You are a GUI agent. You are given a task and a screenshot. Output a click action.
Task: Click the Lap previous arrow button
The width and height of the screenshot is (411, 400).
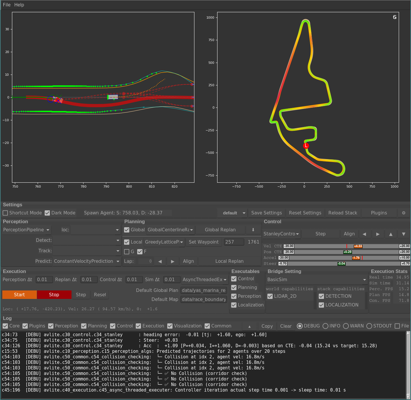[160, 261]
